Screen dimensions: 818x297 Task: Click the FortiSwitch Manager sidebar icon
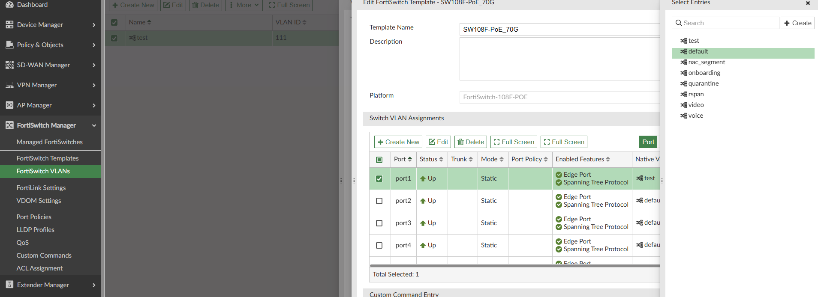9,125
